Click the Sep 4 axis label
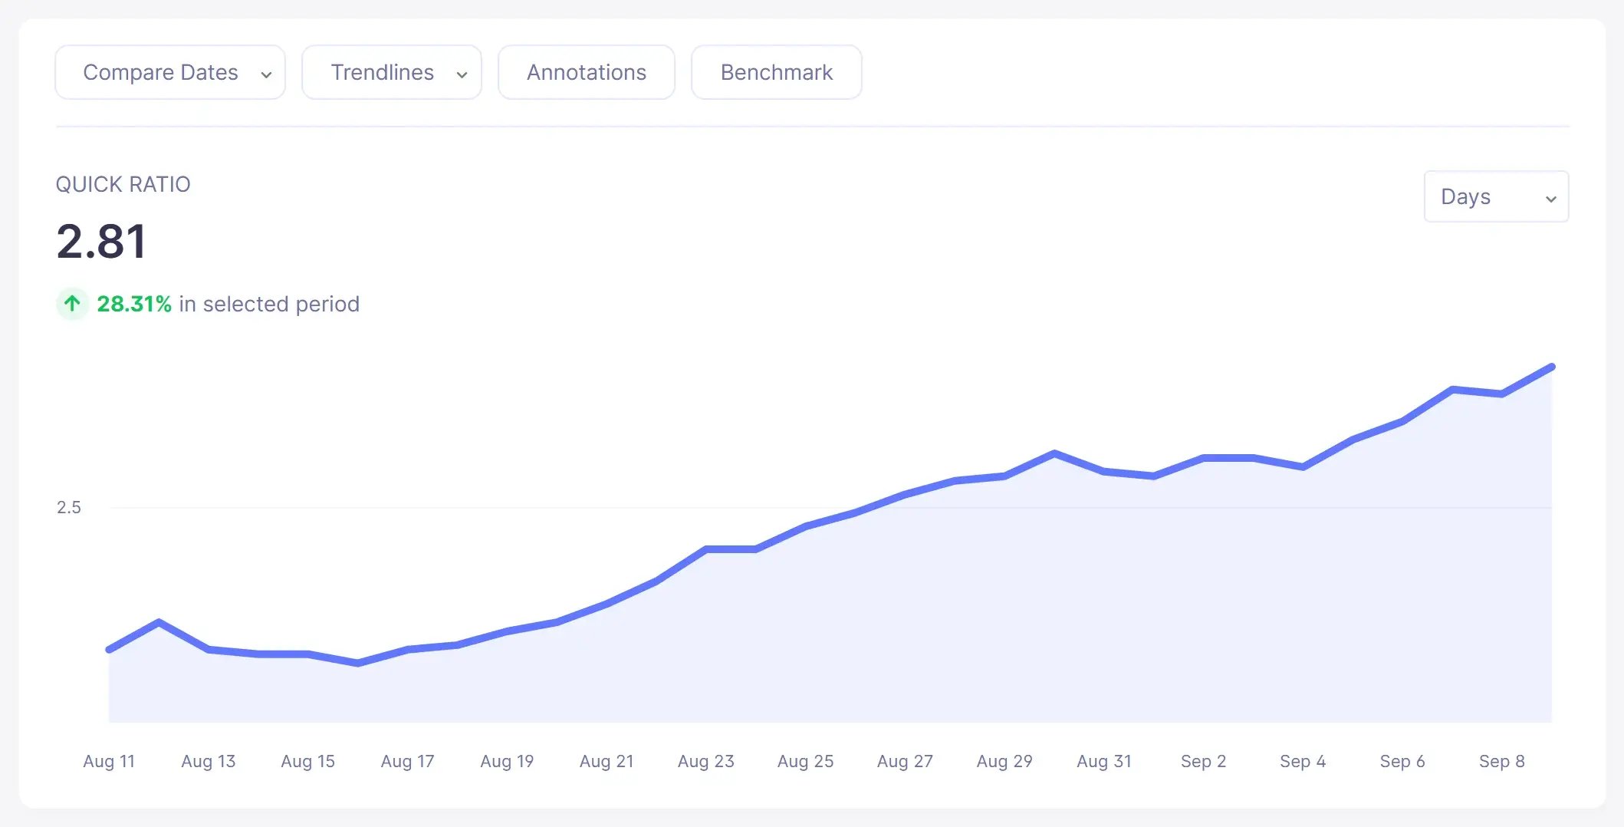The width and height of the screenshot is (1624, 827). pos(1303,761)
